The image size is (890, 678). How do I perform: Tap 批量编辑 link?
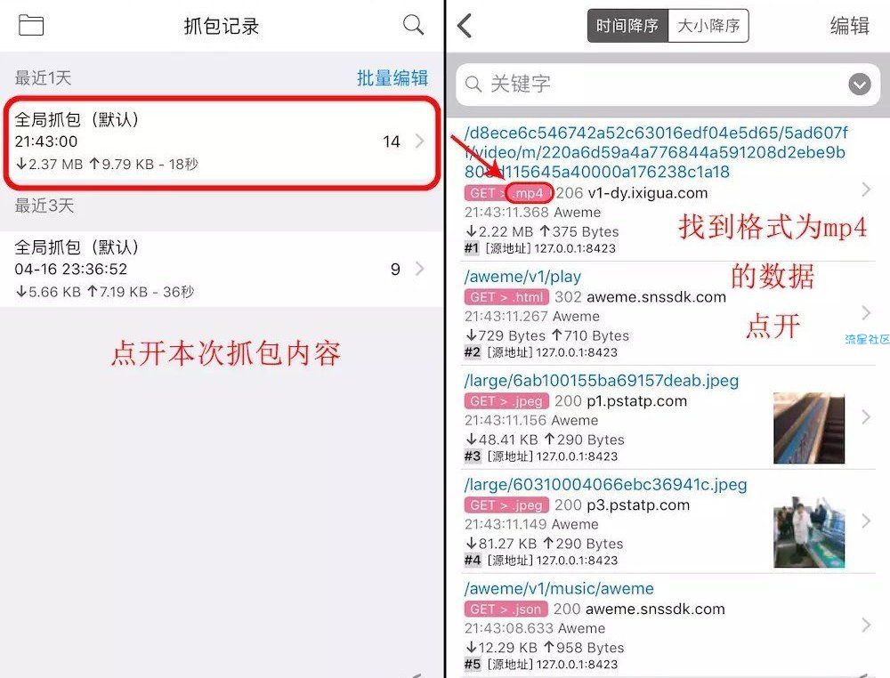click(392, 77)
